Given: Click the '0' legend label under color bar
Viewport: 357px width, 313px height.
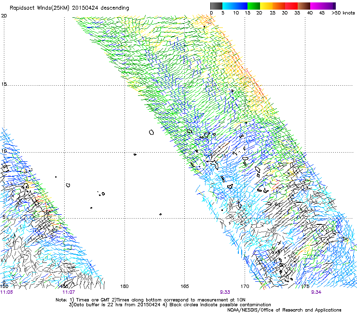Looking at the screenshot, I should coord(211,13).
